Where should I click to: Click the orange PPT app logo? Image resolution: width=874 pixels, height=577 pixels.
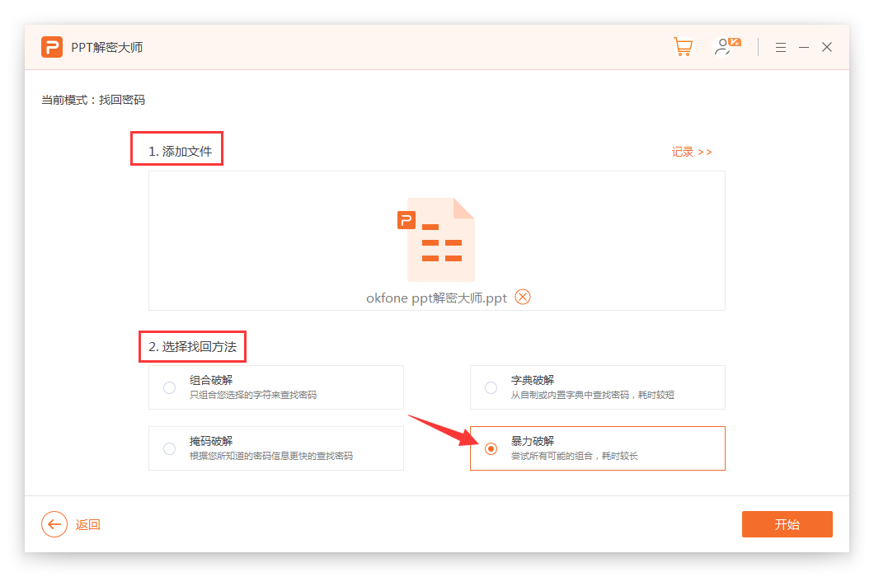[x=52, y=47]
